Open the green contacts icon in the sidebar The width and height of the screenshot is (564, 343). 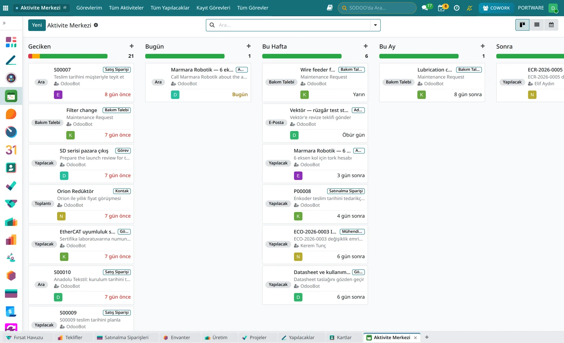click(11, 168)
